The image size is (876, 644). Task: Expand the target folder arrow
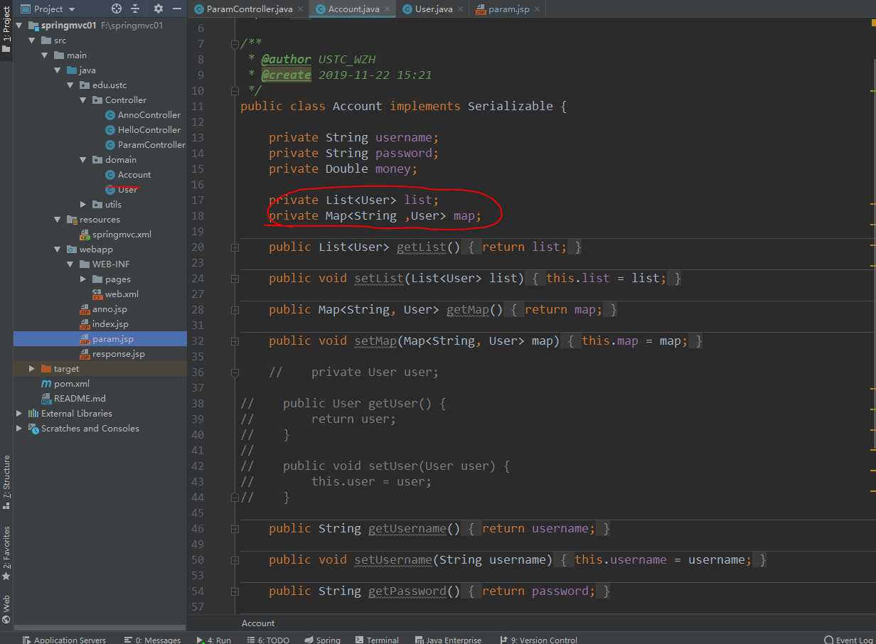32,369
